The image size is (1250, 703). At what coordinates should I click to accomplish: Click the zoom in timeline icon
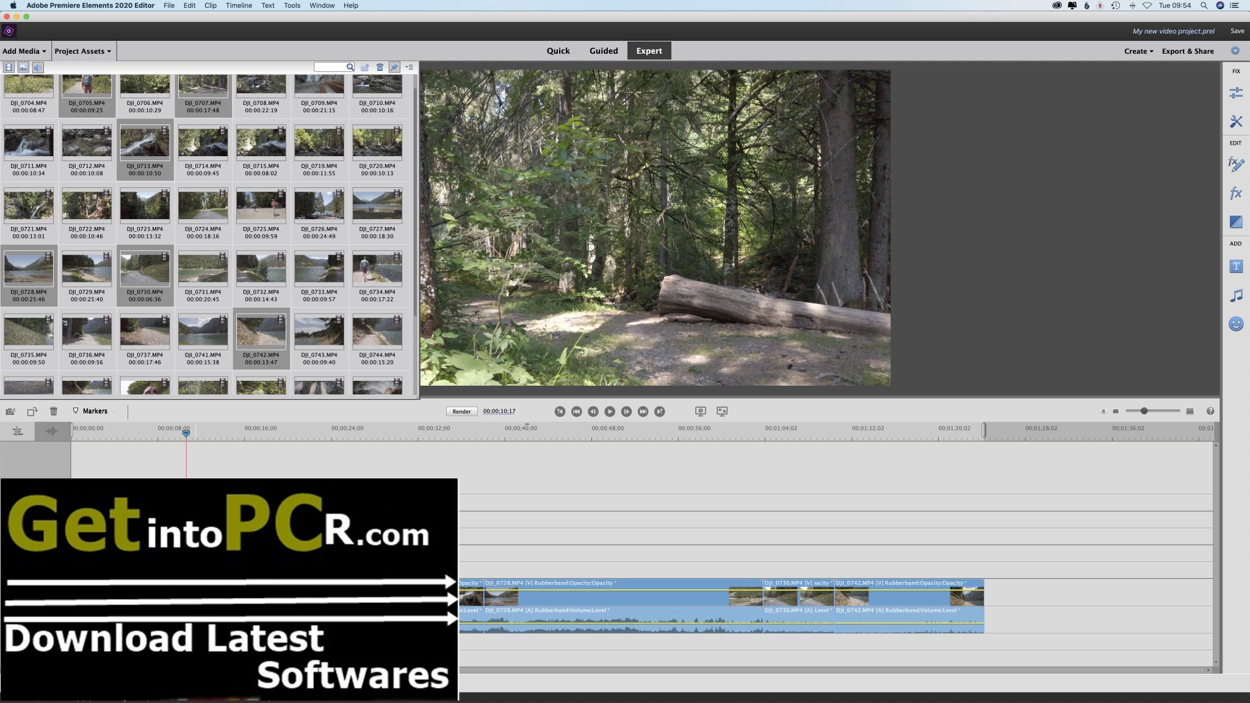(1190, 411)
